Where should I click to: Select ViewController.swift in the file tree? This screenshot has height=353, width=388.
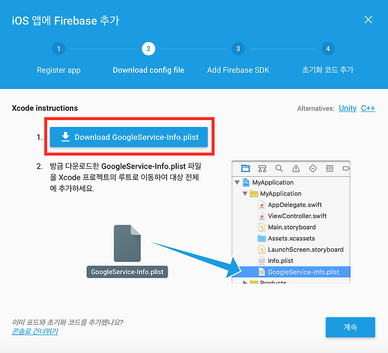tap(297, 216)
